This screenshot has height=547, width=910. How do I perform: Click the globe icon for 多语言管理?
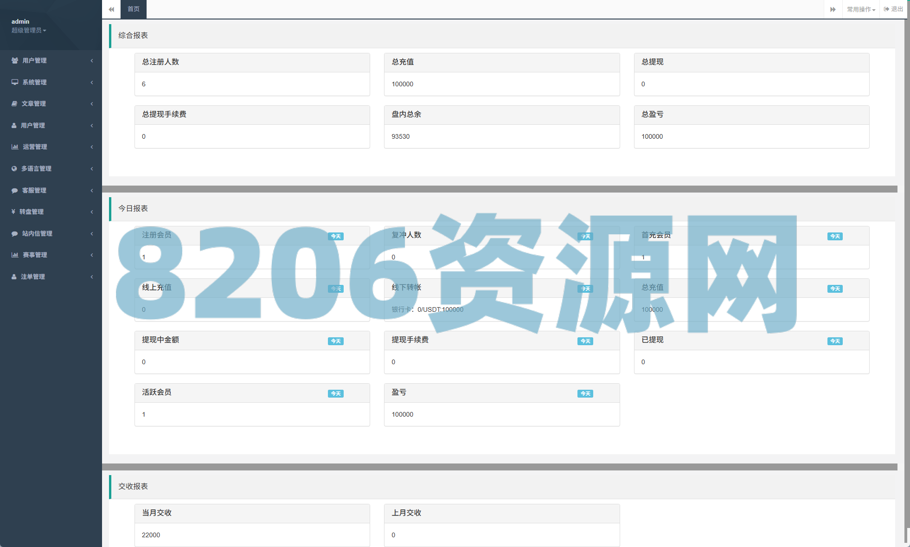pos(14,168)
